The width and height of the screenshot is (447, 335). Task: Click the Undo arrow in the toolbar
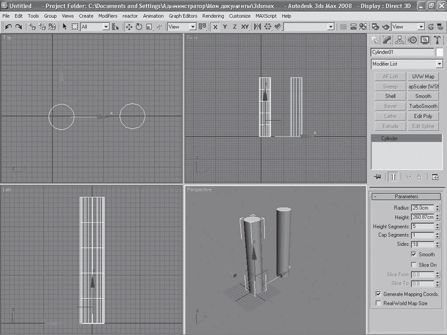coord(8,27)
